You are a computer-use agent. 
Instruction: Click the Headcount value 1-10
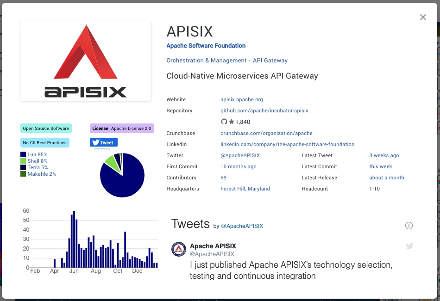point(375,189)
